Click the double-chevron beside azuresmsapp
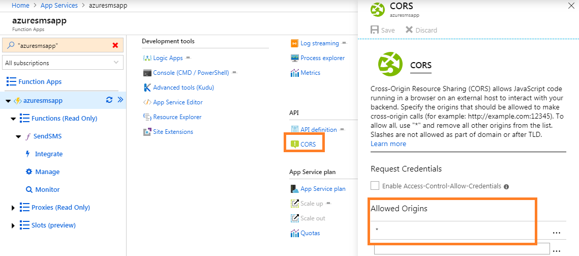 click(x=120, y=100)
